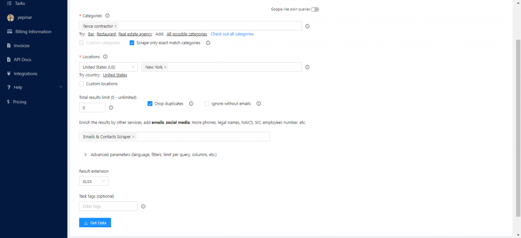
Task: Toggle Google-like plain queries switch
Action: click(315, 9)
